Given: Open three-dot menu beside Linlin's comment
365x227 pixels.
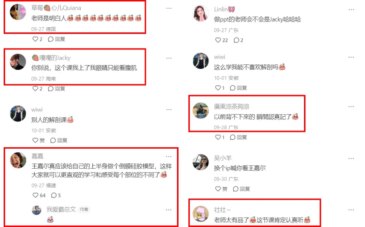Looking at the screenshot, I should coord(351,10).
